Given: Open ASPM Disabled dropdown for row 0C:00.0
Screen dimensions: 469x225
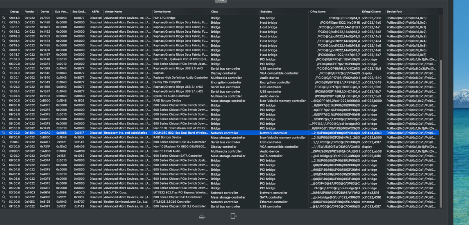Looking at the screenshot, I should pyautogui.click(x=95, y=202).
